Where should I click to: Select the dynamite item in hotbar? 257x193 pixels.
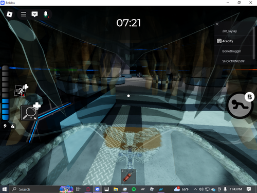tap(128, 177)
